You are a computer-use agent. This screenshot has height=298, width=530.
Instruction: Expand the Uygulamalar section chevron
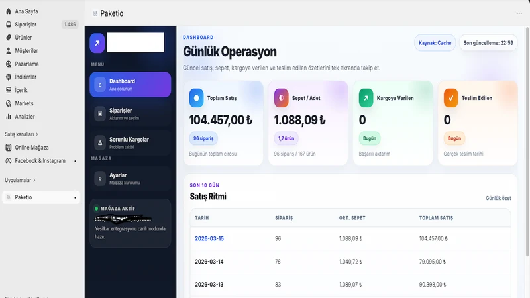[x=34, y=180]
